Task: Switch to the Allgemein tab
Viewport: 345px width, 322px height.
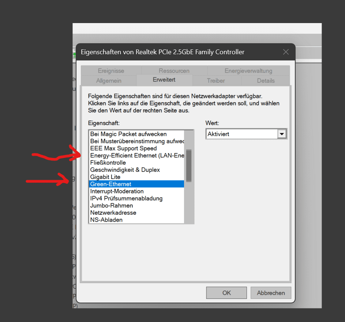Action: tap(109, 81)
